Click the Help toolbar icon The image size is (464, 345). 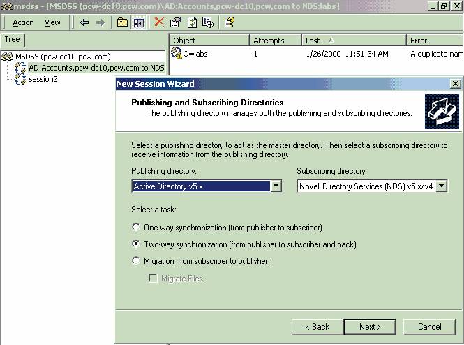click(x=230, y=22)
